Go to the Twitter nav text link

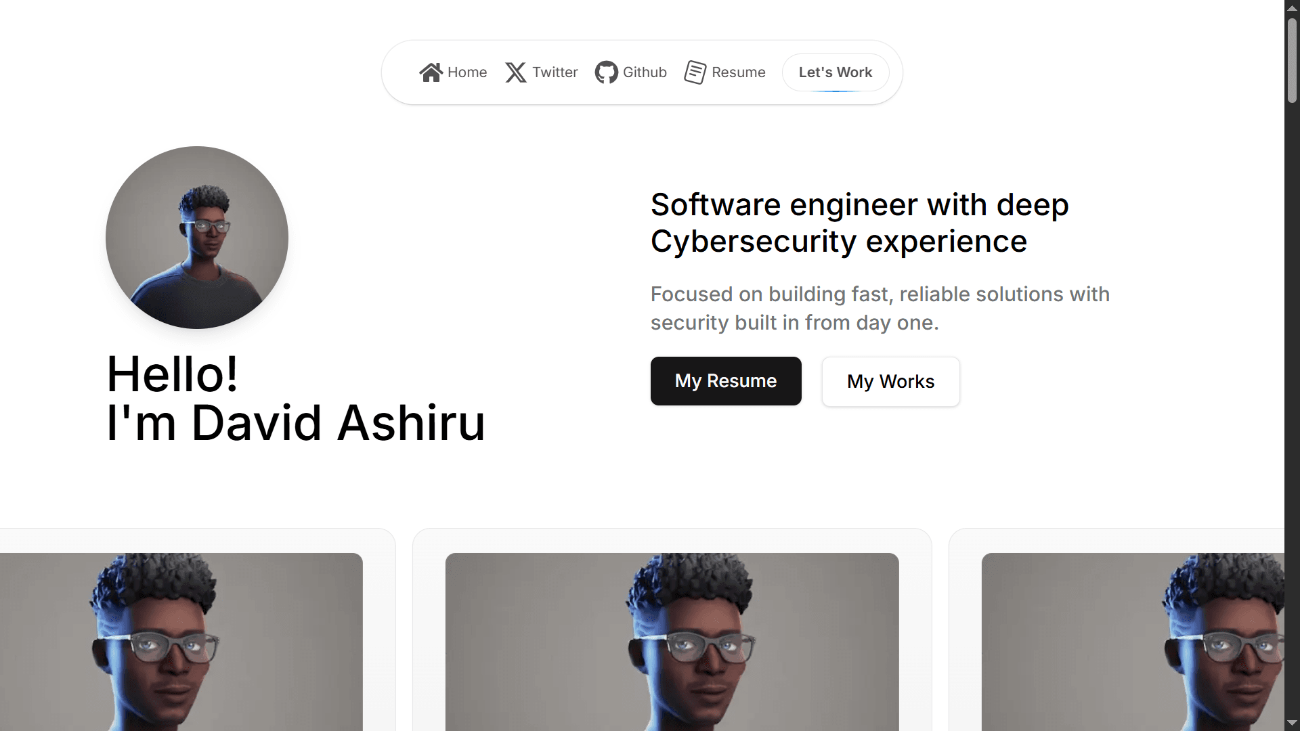point(555,72)
